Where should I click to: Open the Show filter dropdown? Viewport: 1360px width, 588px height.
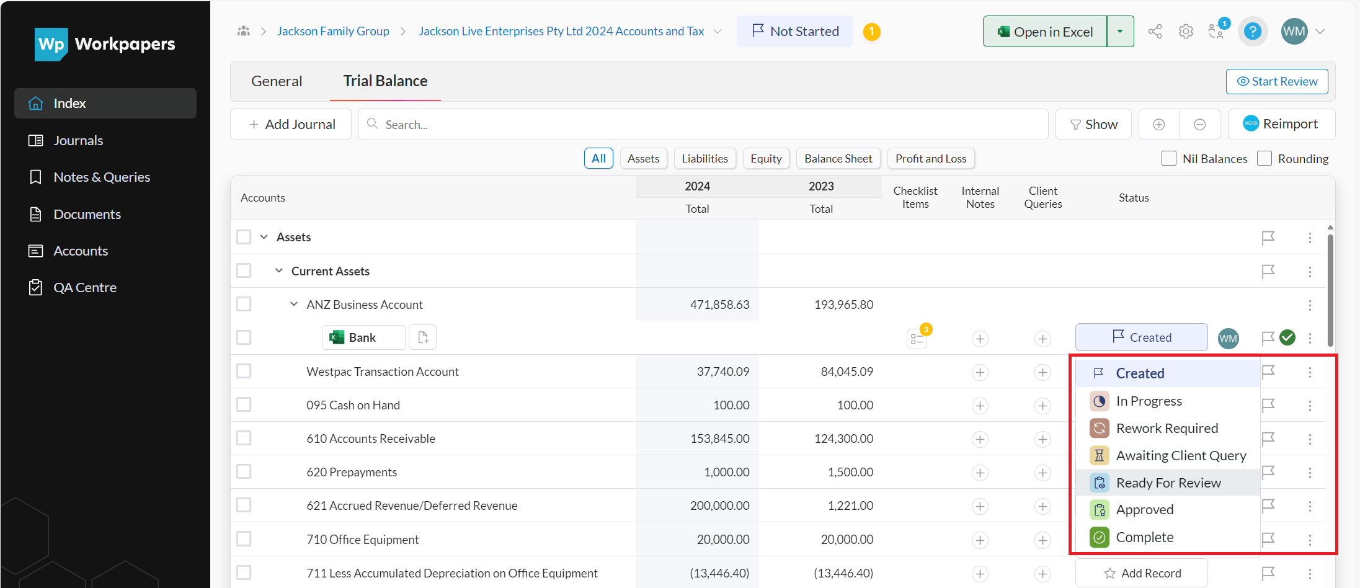(x=1093, y=125)
